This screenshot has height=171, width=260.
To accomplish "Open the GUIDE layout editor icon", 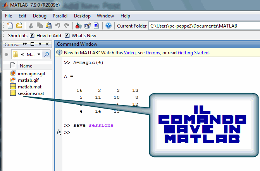I will pyautogui.click(x=88, y=26).
